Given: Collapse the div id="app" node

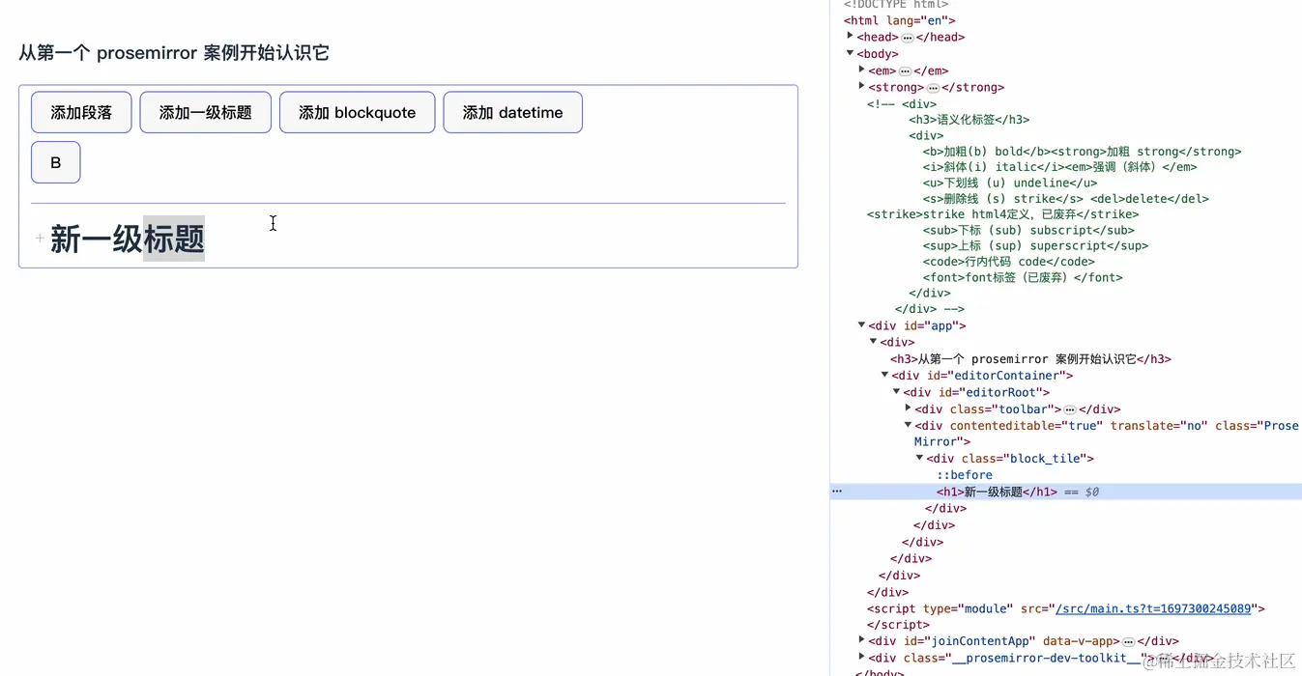Looking at the screenshot, I should point(862,325).
